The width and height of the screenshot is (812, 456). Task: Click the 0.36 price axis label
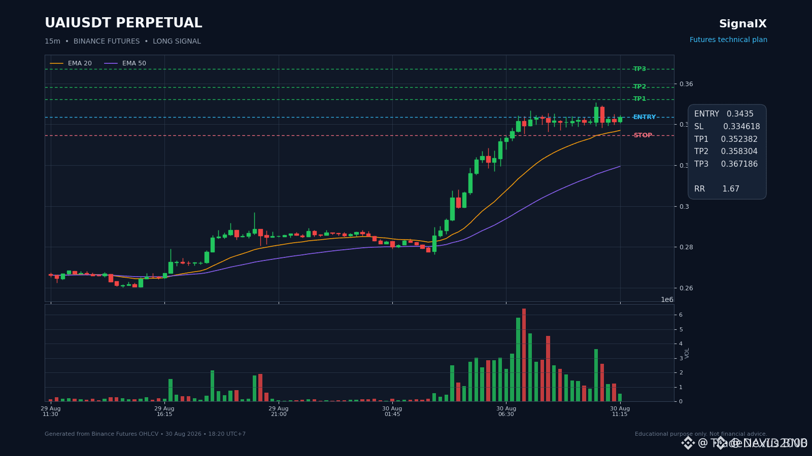click(686, 84)
